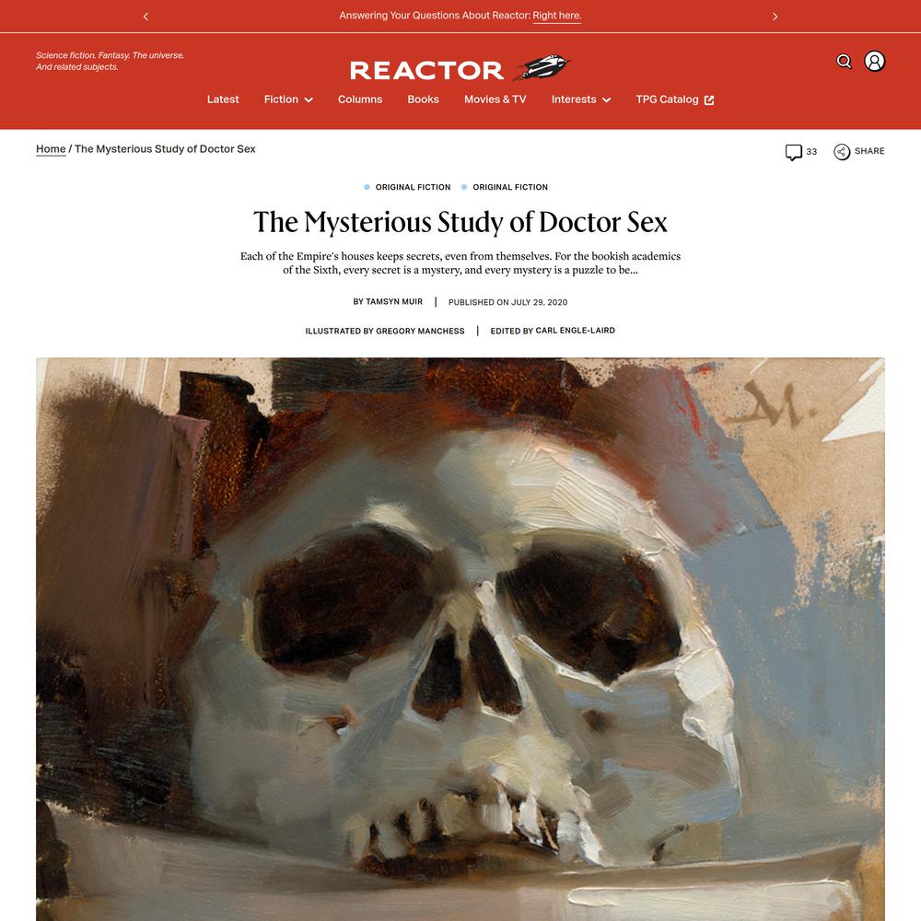The width and height of the screenshot is (921, 921).
Task: Click the TPG Catalog external link icon
Action: coord(709,99)
